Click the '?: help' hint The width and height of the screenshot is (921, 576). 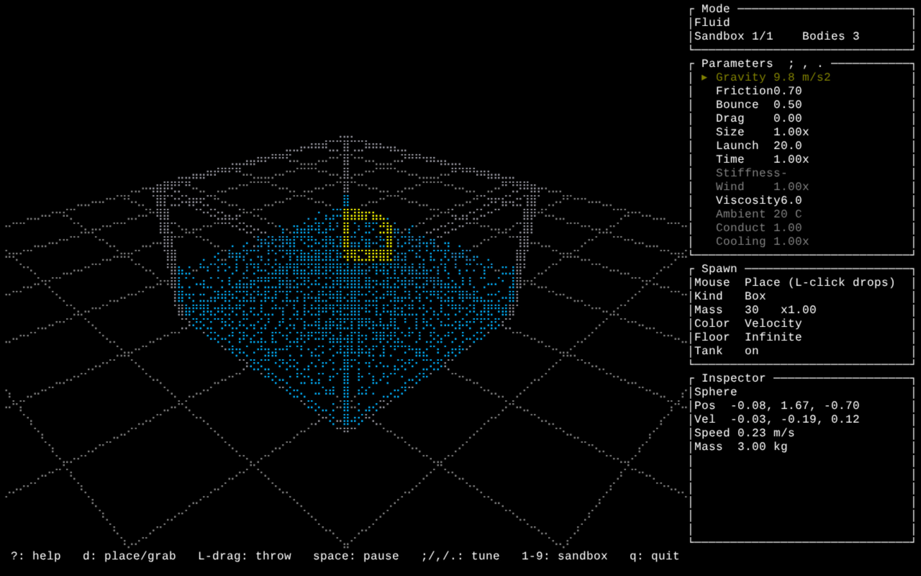pos(36,556)
